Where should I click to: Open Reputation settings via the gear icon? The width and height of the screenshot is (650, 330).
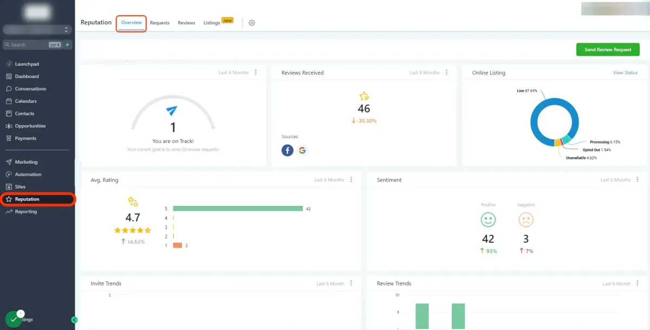coord(251,23)
